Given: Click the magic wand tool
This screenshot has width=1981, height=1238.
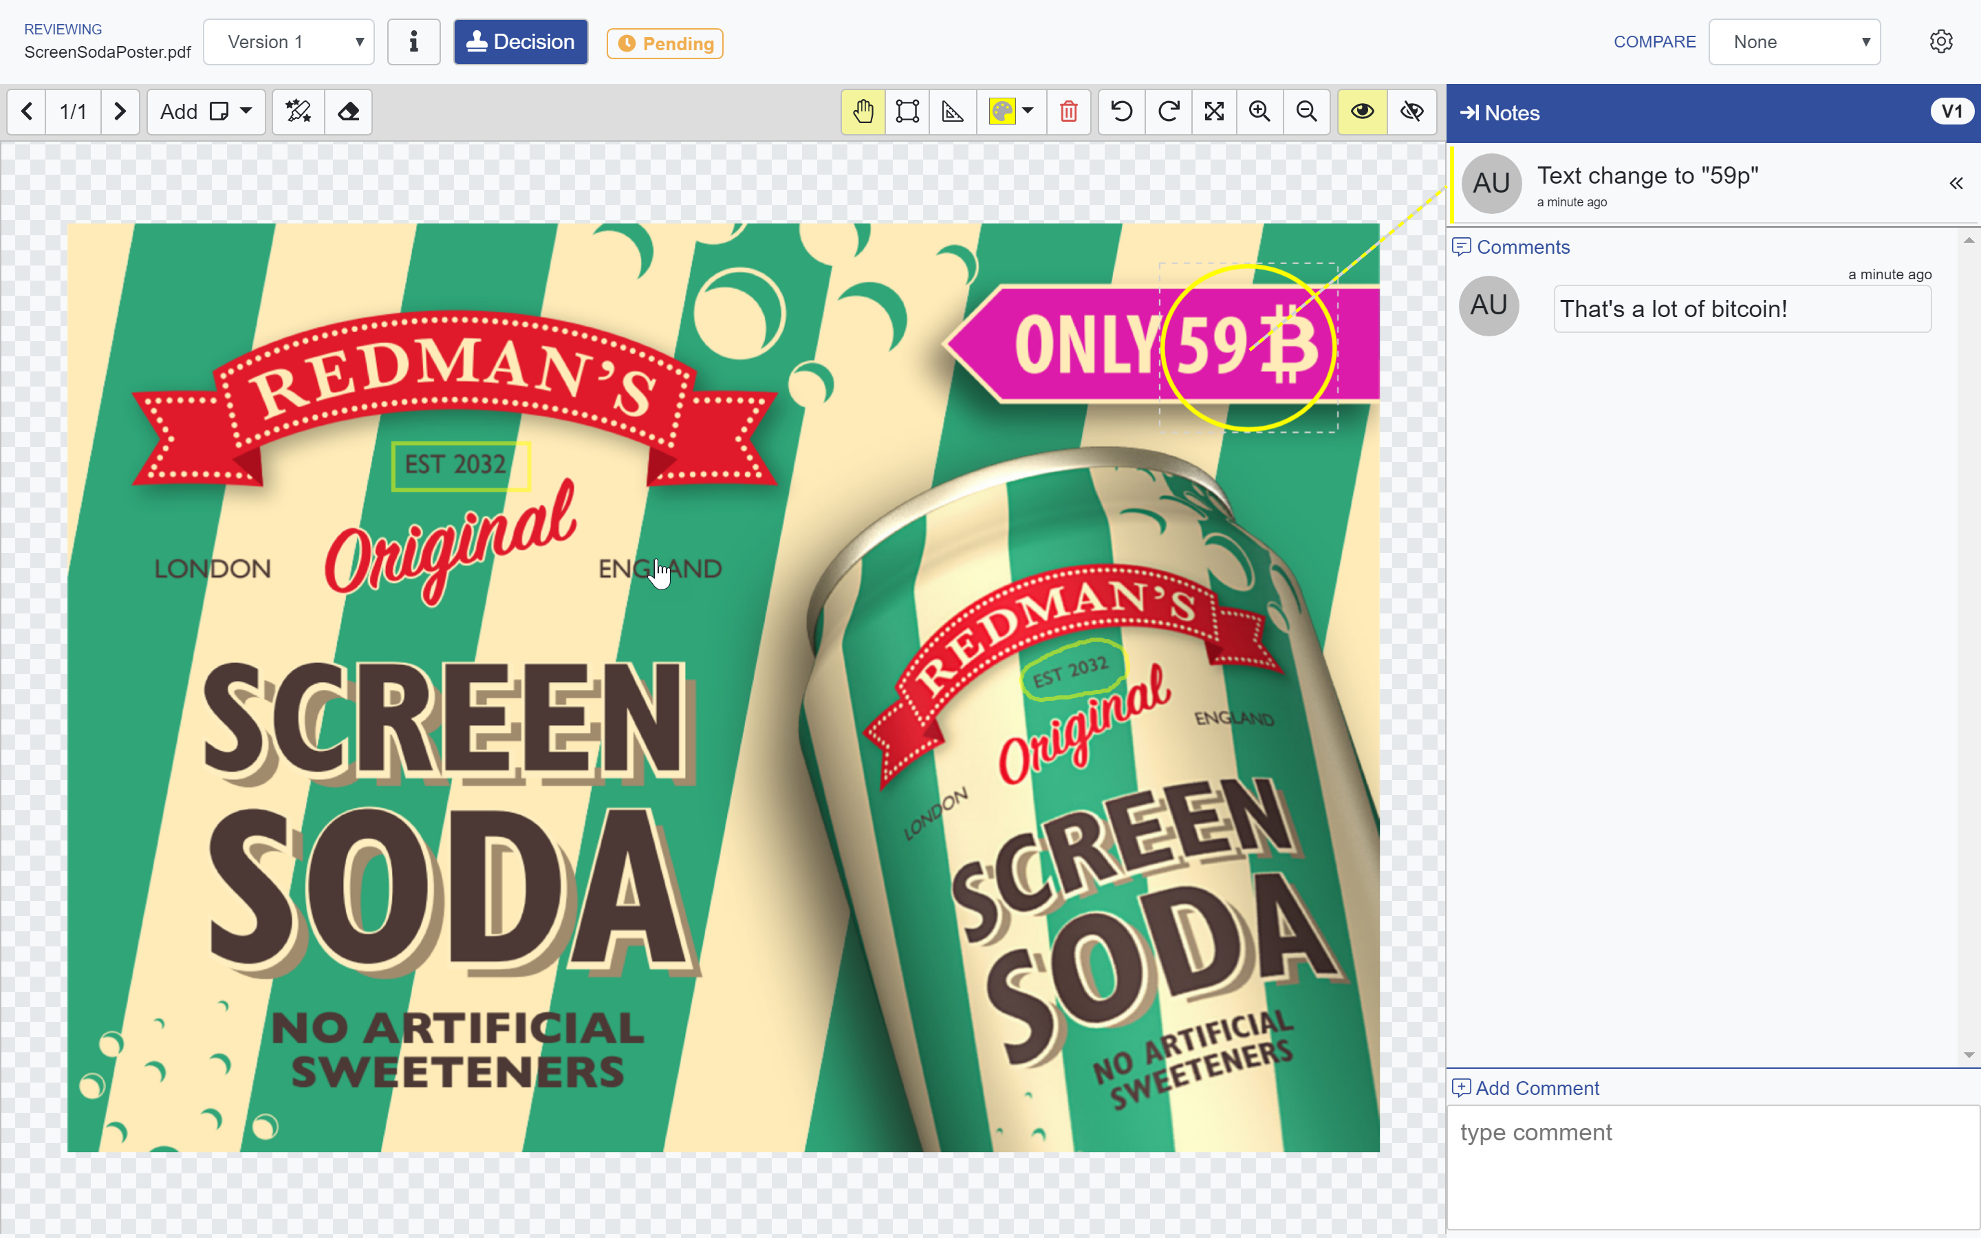Looking at the screenshot, I should coord(298,111).
